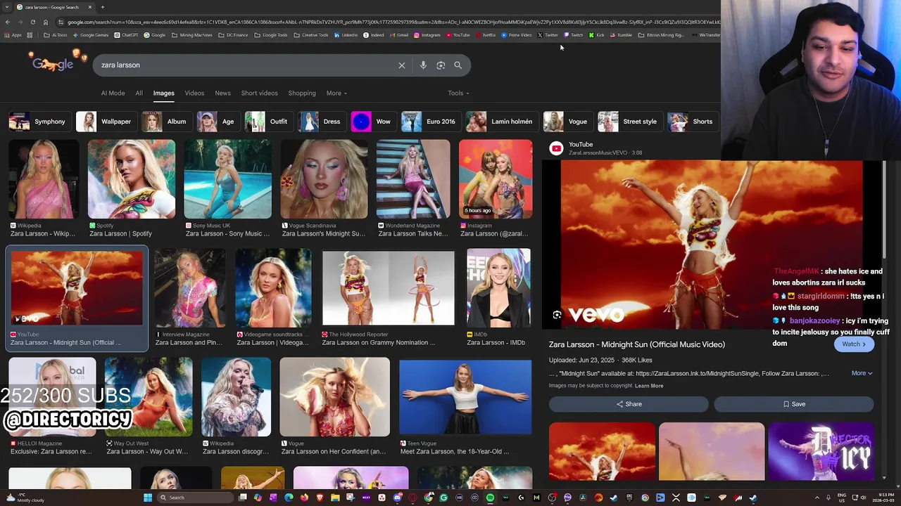Clear the search box with the X icon

pyautogui.click(x=402, y=65)
